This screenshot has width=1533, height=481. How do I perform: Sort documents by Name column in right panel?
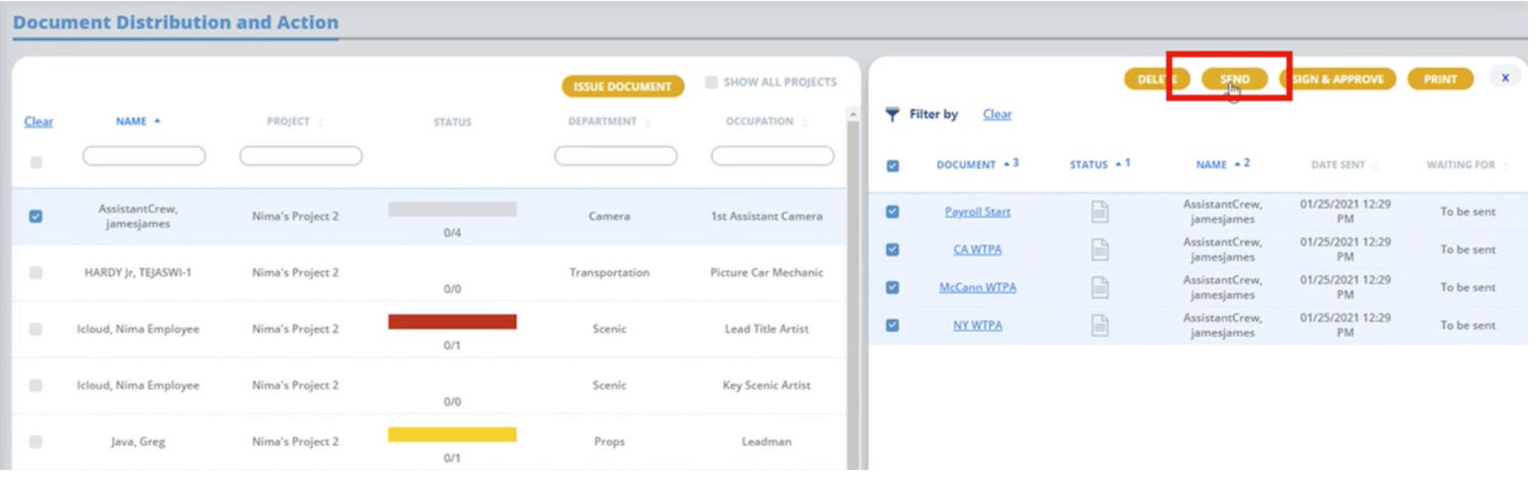click(x=1223, y=165)
